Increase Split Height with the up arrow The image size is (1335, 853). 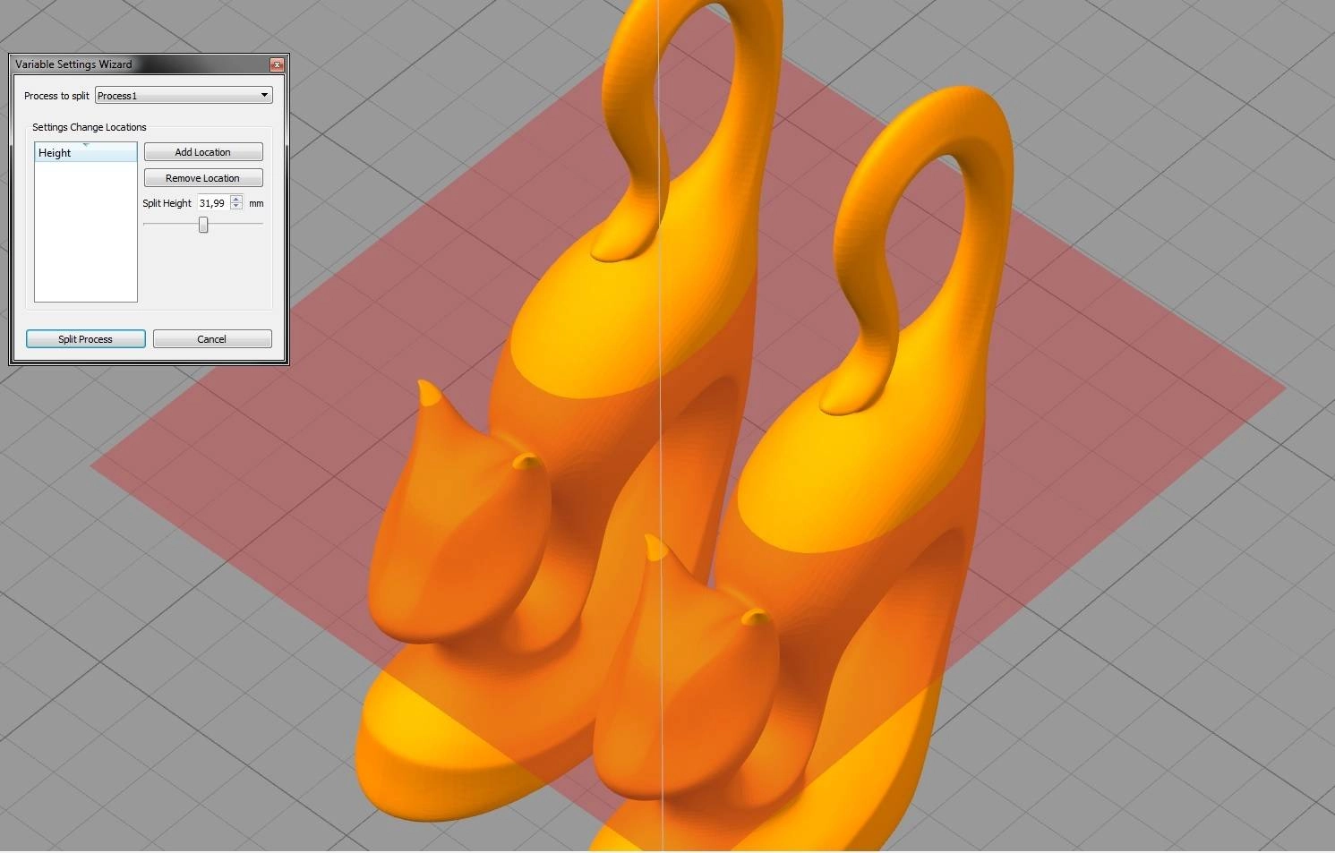tap(236, 199)
